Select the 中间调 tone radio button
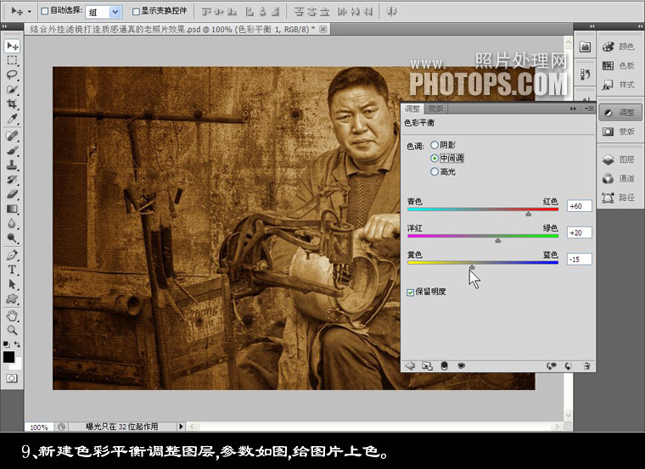 pyautogui.click(x=435, y=159)
